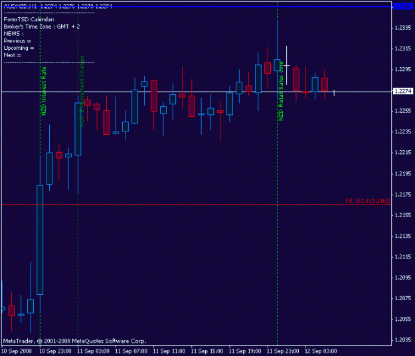Click the 'Broker's Time Zone : GMT + 2' line

[42, 27]
